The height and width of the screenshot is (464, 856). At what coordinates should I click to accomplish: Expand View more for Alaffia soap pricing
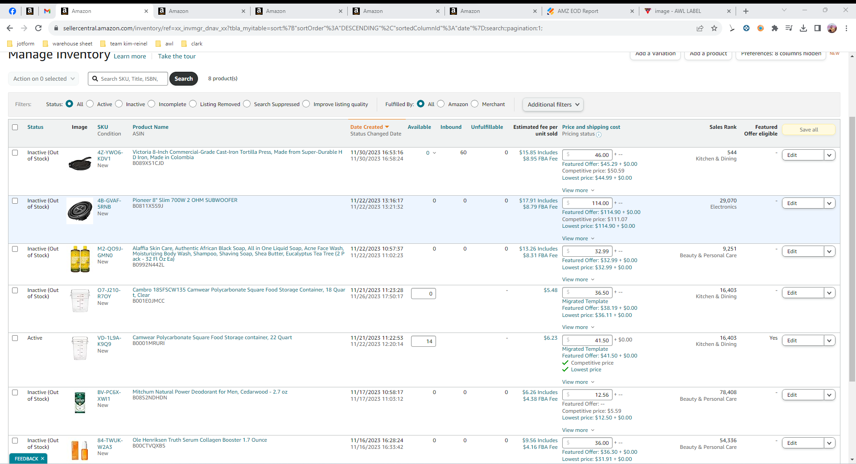coord(578,280)
